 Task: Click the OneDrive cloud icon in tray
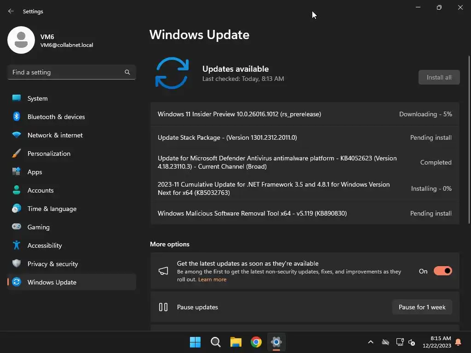(385, 342)
